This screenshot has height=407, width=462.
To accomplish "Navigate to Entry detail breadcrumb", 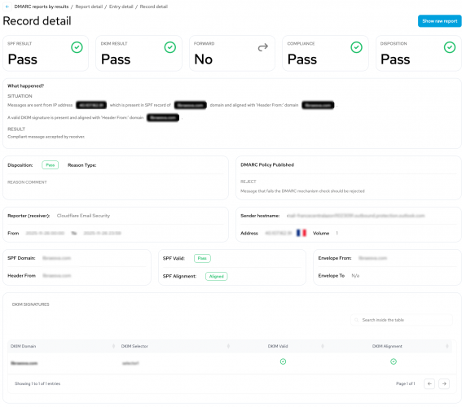I will click(x=121, y=7).
